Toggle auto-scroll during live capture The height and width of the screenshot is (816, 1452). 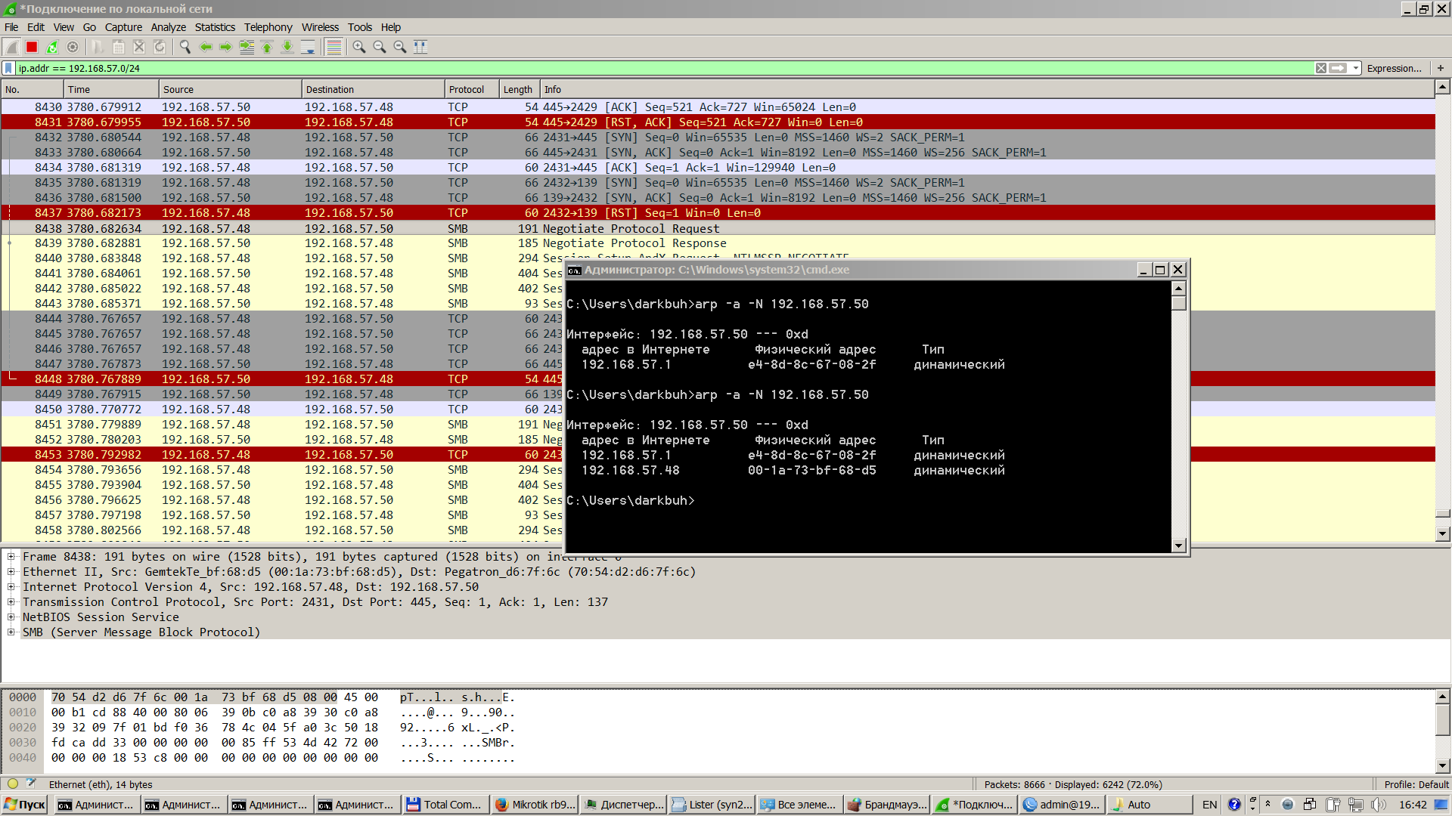(x=308, y=47)
